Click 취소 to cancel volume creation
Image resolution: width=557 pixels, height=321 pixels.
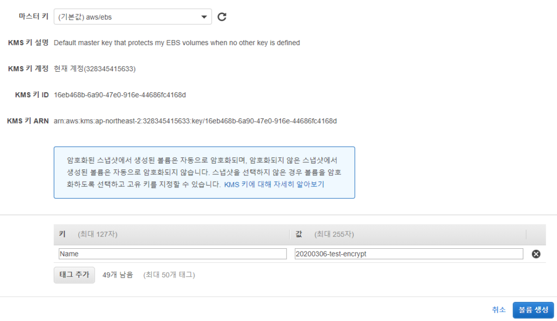click(x=499, y=310)
